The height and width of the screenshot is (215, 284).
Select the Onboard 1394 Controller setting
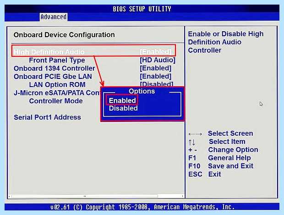(x=55, y=68)
